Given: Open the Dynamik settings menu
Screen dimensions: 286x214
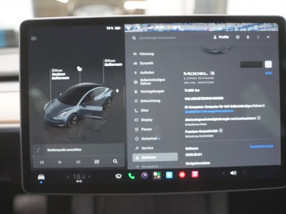Looking at the screenshot, I should (x=143, y=63).
